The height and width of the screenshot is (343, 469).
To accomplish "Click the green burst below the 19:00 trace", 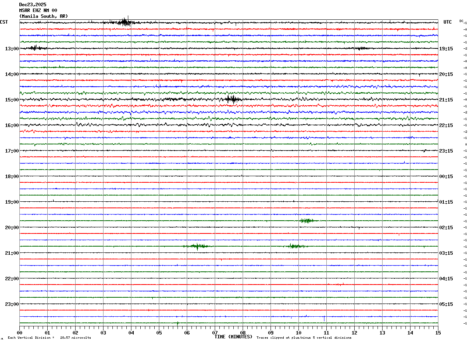I will click(x=308, y=221).
